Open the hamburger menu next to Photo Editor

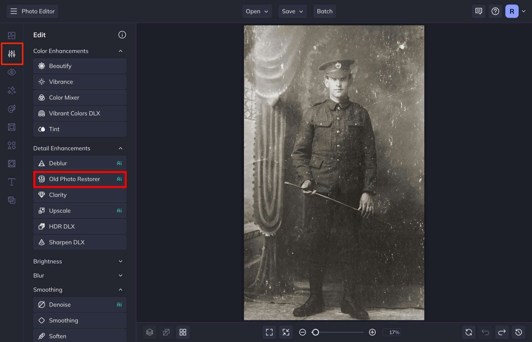(13, 11)
